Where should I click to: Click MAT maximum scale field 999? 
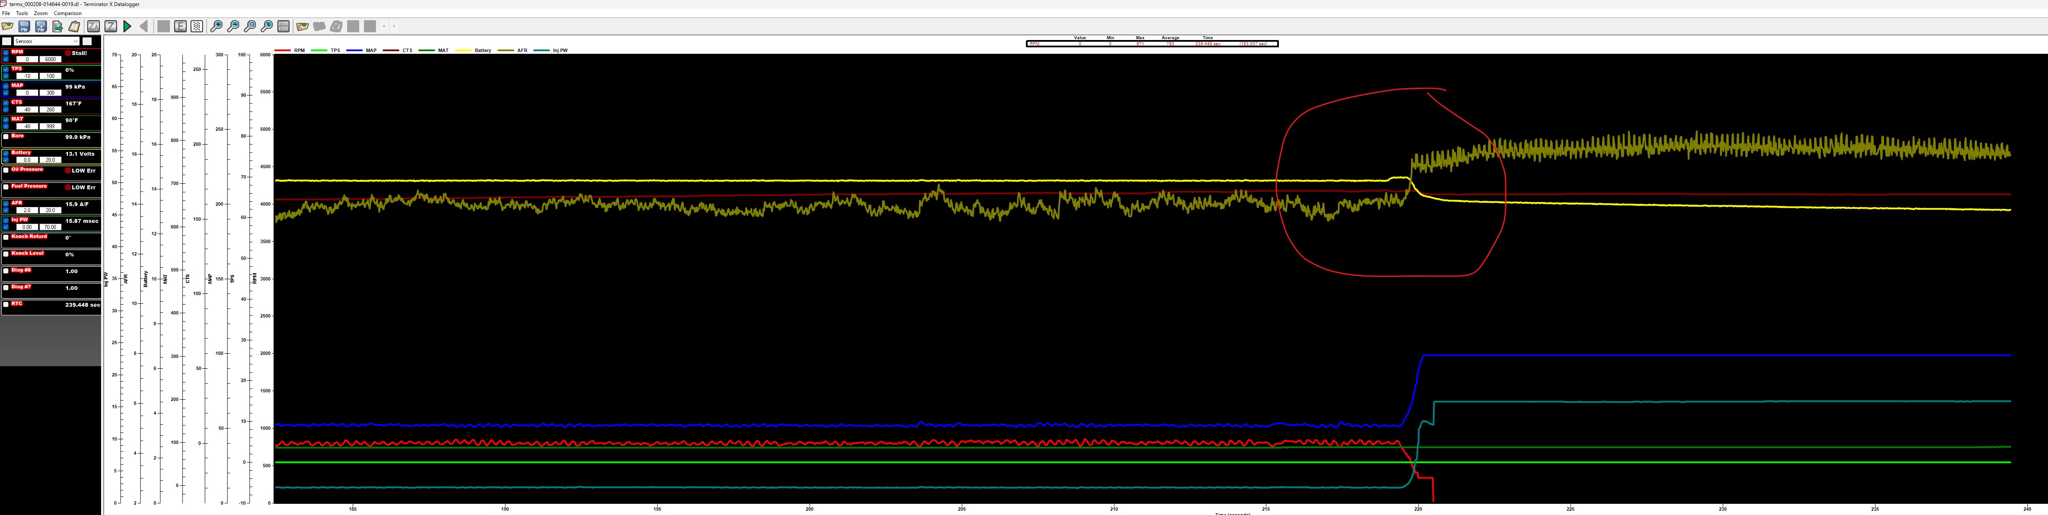click(x=50, y=126)
